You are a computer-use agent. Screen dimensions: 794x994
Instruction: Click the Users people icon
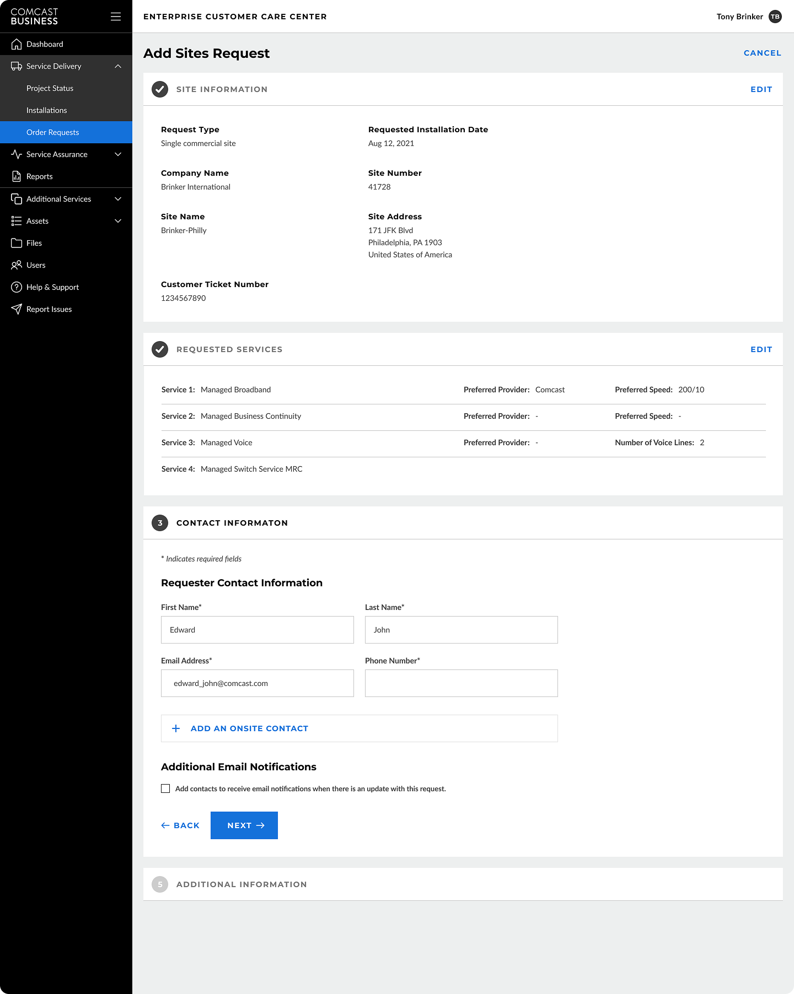click(17, 265)
